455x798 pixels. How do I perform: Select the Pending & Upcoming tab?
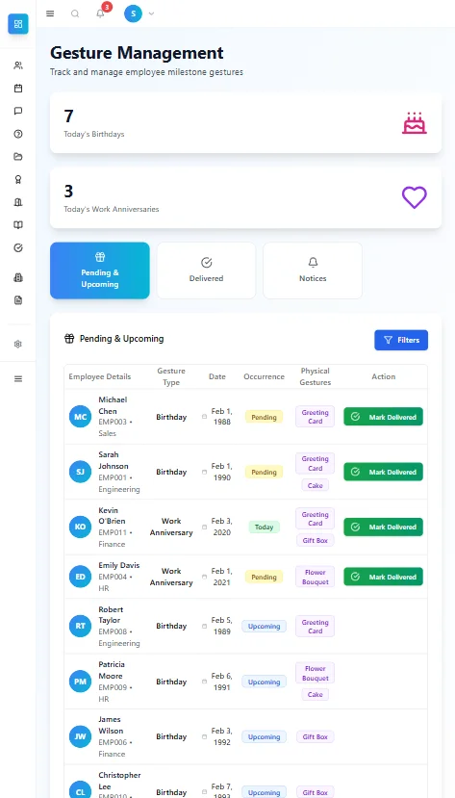(100, 270)
